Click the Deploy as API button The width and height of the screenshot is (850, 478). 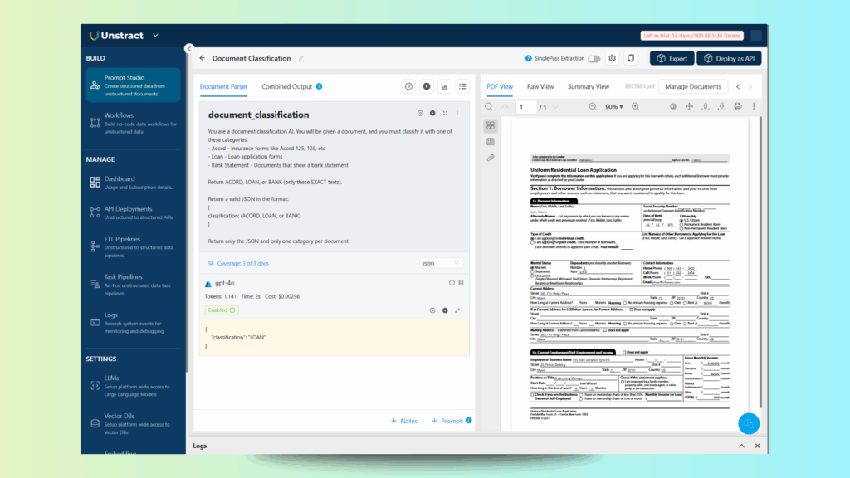point(729,58)
